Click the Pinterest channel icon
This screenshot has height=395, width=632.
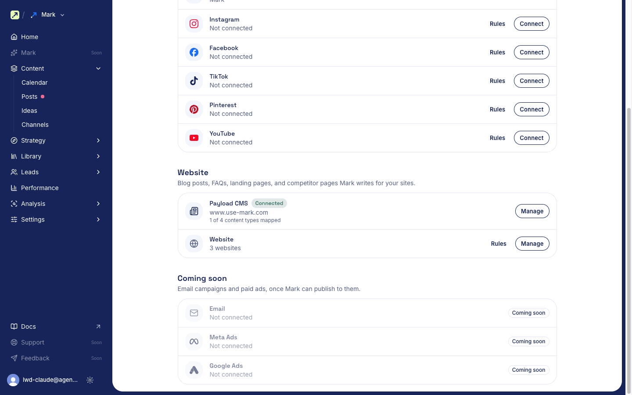click(x=194, y=109)
